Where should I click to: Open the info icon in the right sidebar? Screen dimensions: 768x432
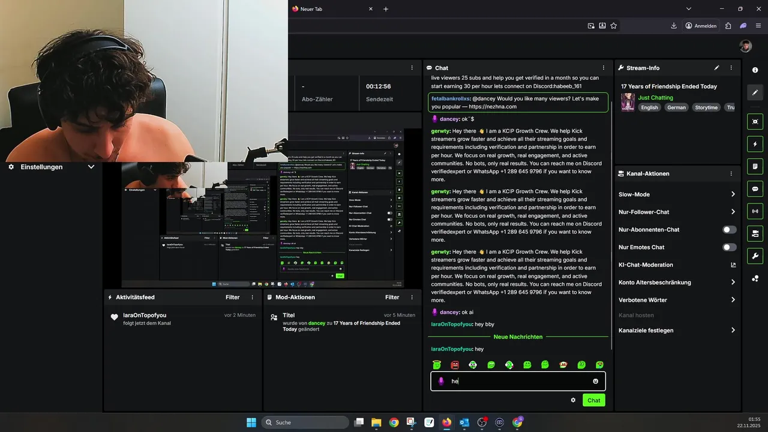pyautogui.click(x=755, y=70)
